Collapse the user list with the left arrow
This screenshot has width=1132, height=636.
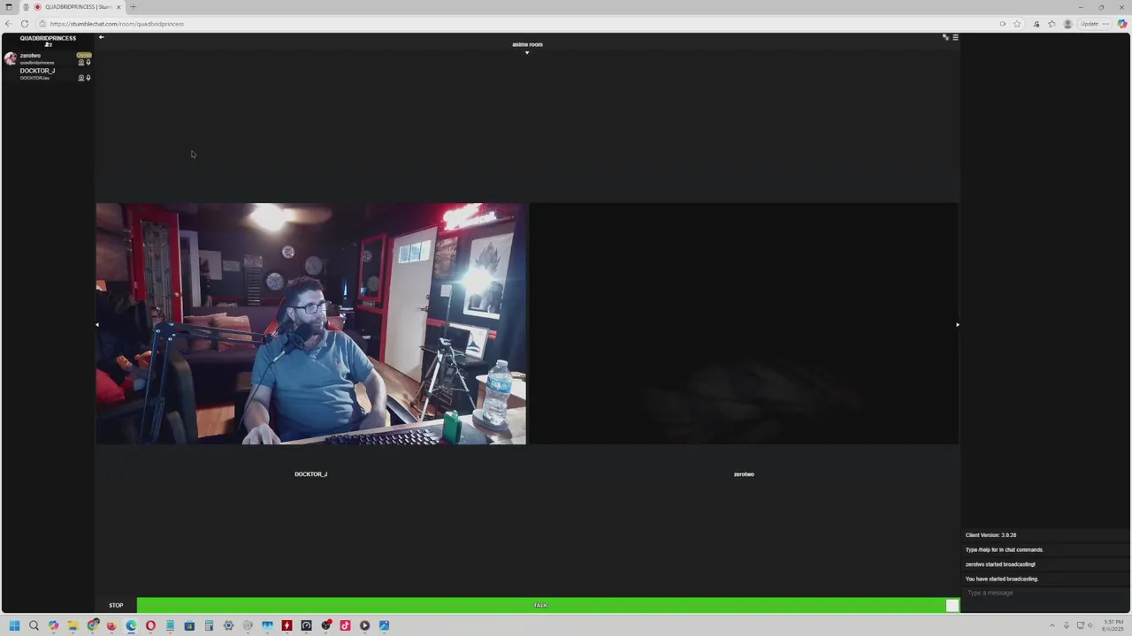click(101, 37)
